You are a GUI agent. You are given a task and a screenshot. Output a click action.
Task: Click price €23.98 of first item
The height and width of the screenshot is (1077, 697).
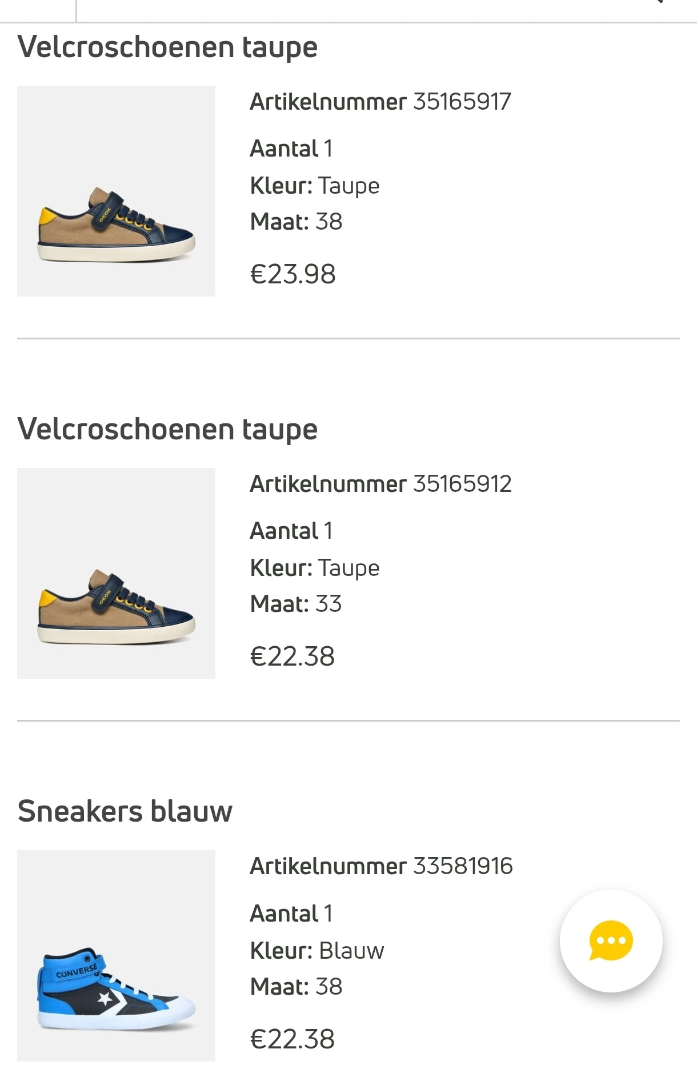click(294, 275)
